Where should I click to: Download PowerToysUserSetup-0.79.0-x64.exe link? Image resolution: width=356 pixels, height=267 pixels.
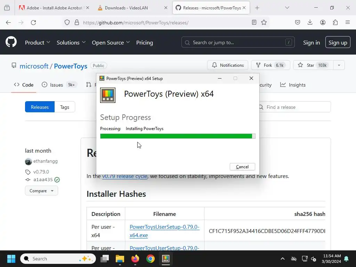tap(164, 231)
